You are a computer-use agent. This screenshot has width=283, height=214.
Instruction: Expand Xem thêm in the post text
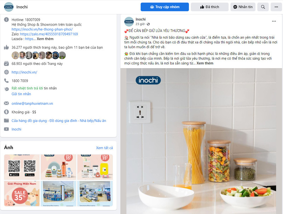[205, 63]
